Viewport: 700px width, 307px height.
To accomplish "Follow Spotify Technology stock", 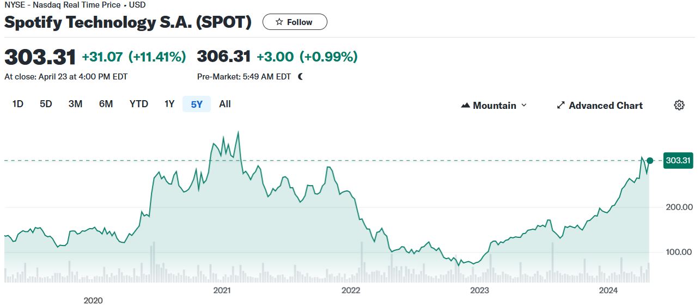I will 295,22.
